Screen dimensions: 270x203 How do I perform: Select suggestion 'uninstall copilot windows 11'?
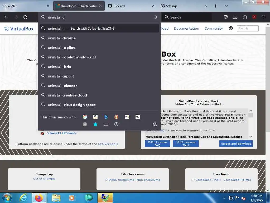click(x=99, y=57)
